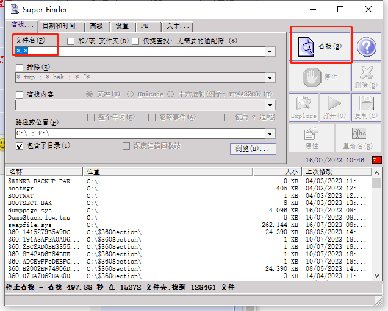
Task: Sort results by 上次修改 column header
Action: click(337, 172)
